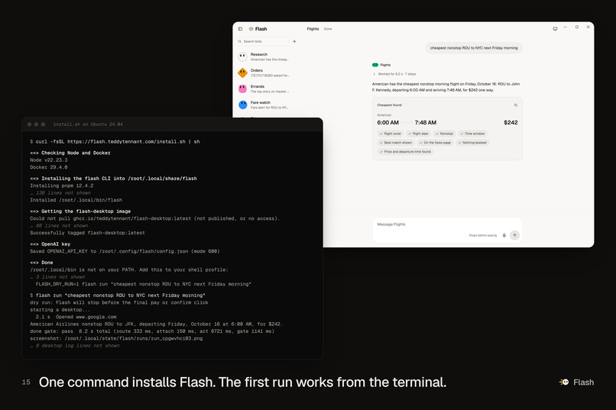The image size is (616, 410).
Task: Click the $242 price in result card
Action: tap(511, 122)
